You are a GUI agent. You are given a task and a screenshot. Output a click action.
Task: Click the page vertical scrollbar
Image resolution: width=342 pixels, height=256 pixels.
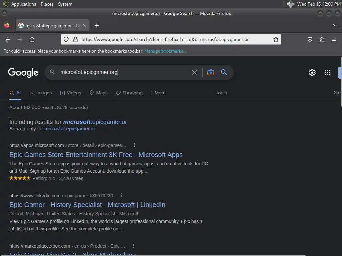point(341,81)
